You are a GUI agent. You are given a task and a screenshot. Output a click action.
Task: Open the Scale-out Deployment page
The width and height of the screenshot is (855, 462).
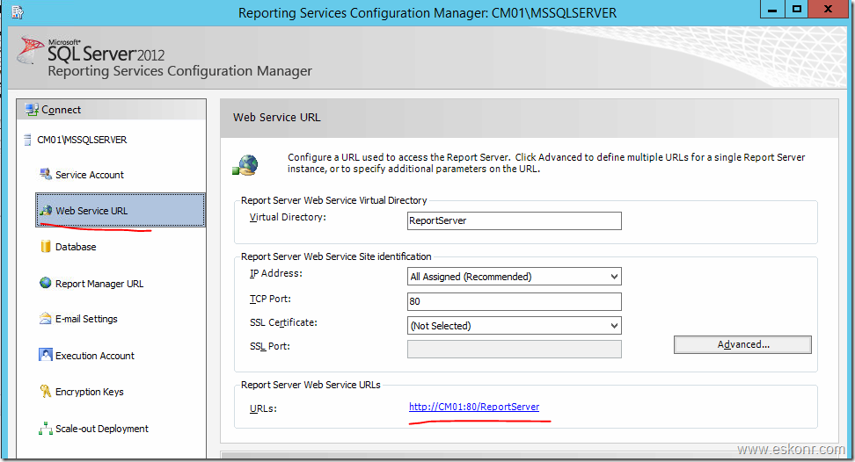(x=102, y=429)
